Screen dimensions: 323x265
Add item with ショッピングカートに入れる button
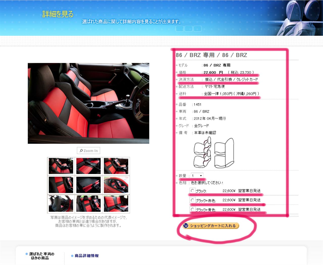point(211,226)
